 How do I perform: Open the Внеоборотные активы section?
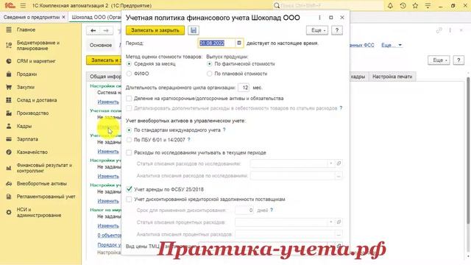tap(41, 183)
